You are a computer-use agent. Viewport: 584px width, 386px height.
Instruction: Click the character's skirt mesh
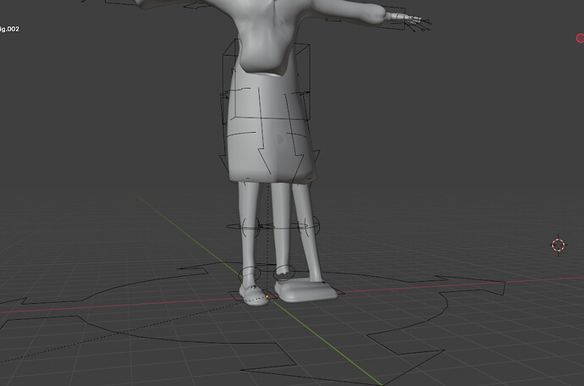[x=270, y=127]
